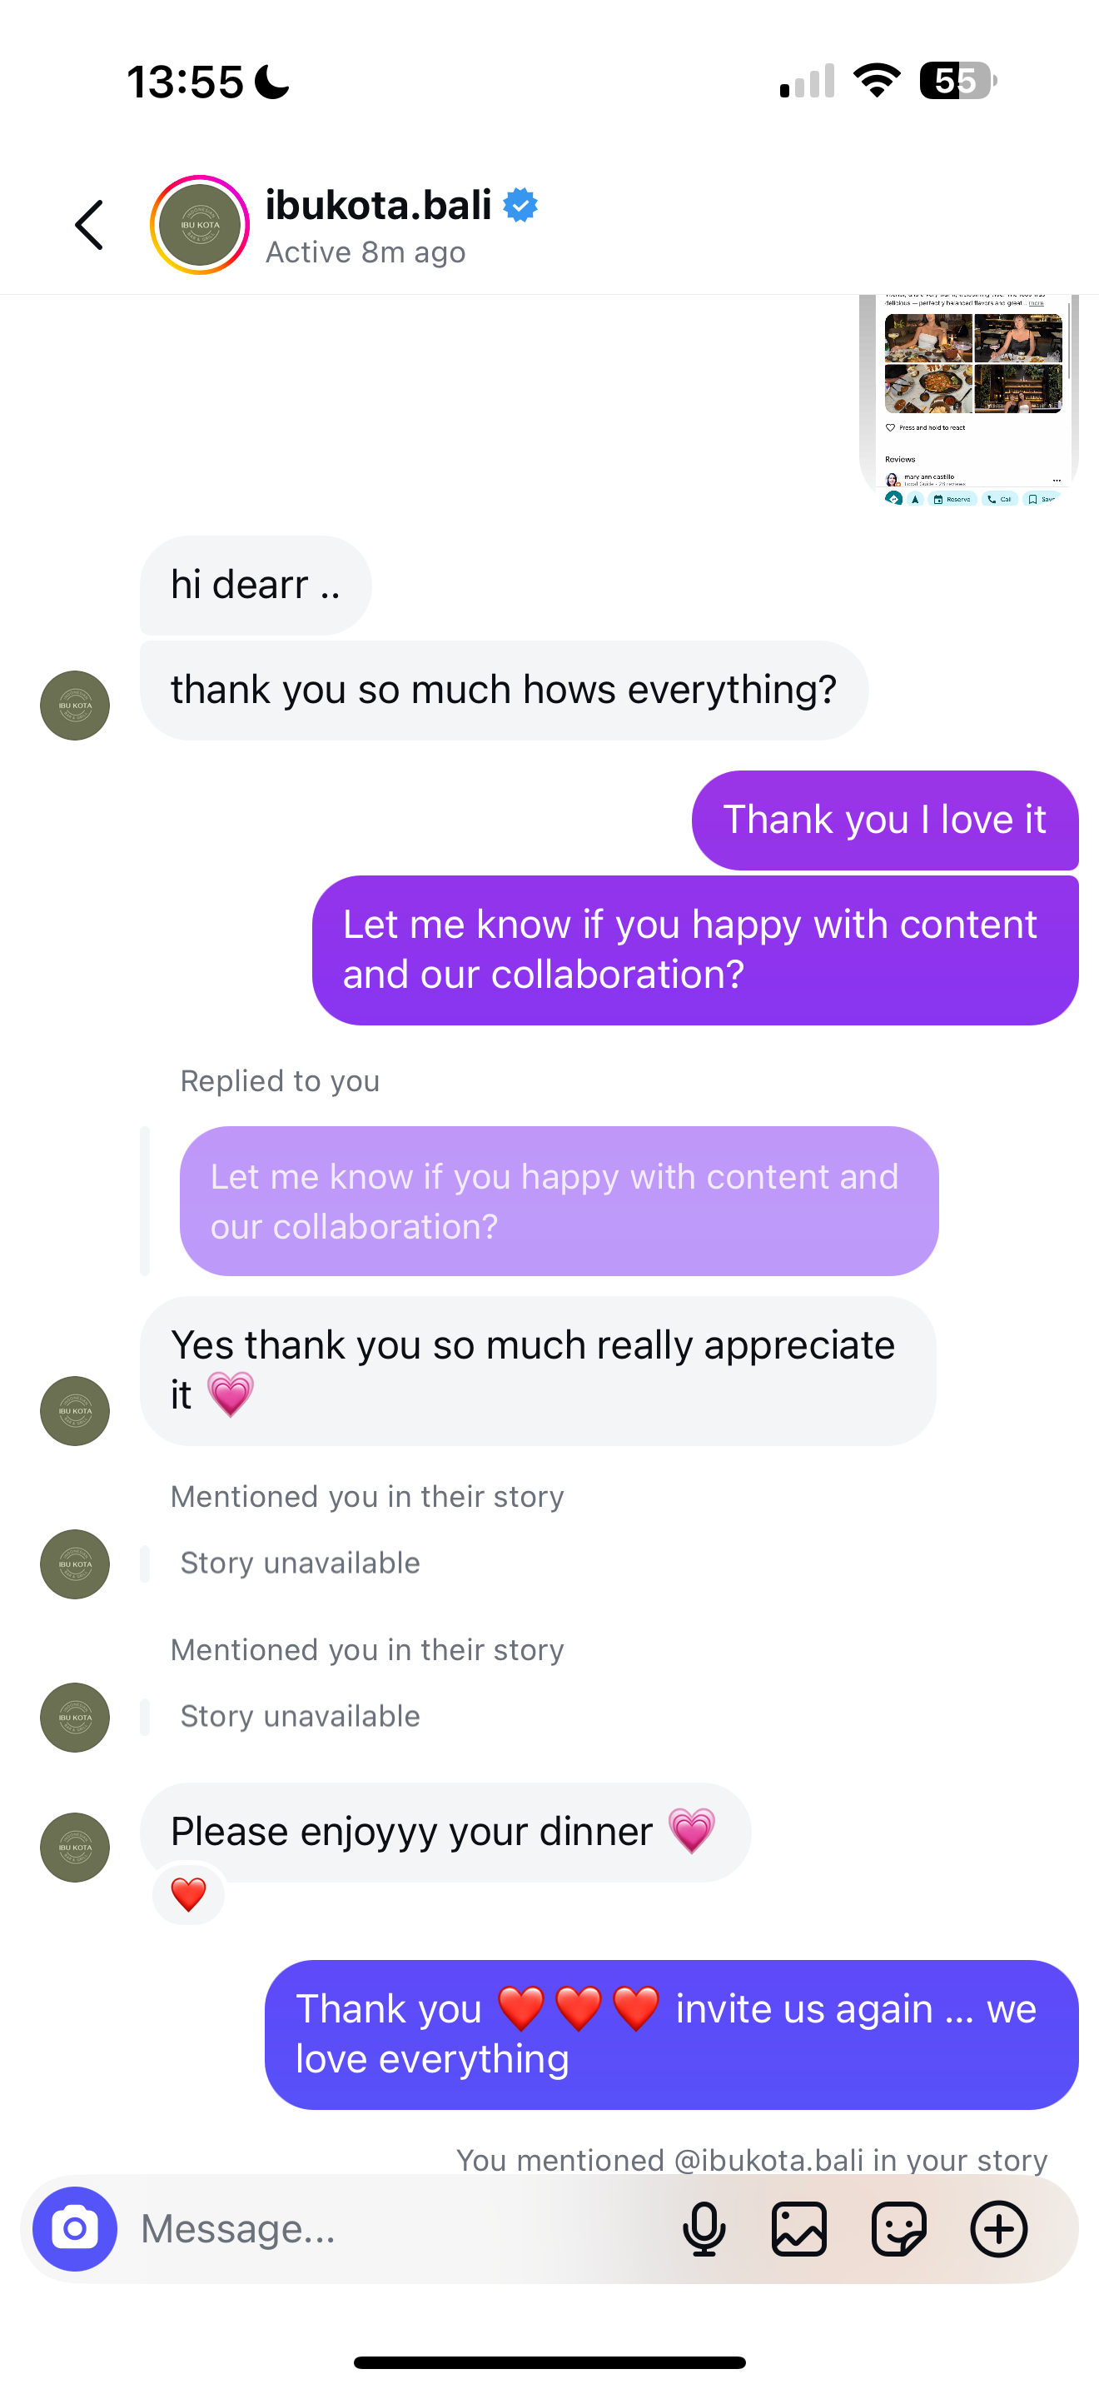1099x2389 pixels.
Task: Tap the microphone voice message icon
Action: [x=704, y=2228]
